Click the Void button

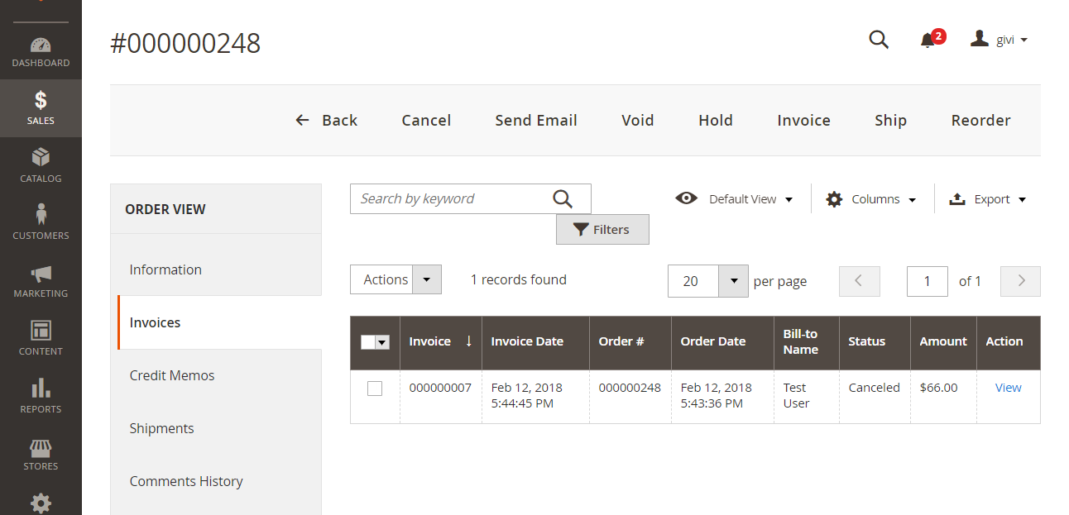tap(638, 120)
